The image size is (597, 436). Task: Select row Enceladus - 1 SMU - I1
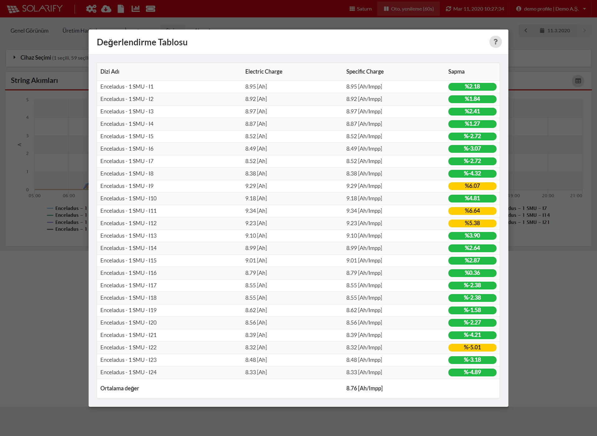pos(298,87)
